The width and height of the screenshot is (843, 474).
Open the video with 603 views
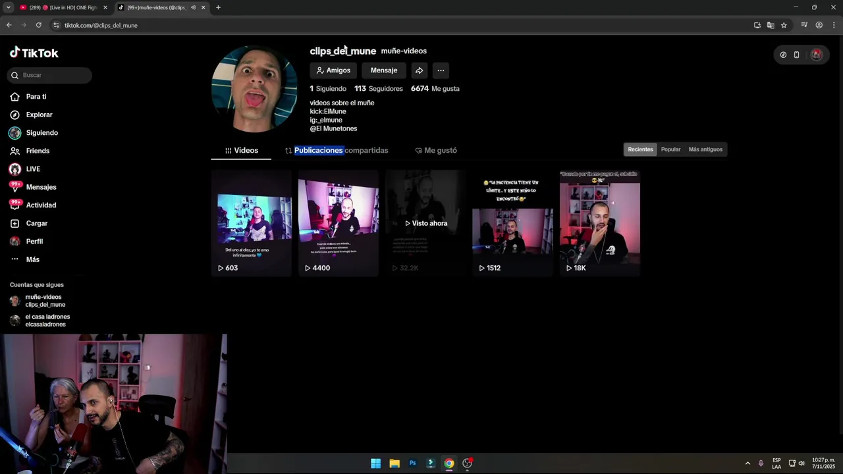click(x=252, y=223)
